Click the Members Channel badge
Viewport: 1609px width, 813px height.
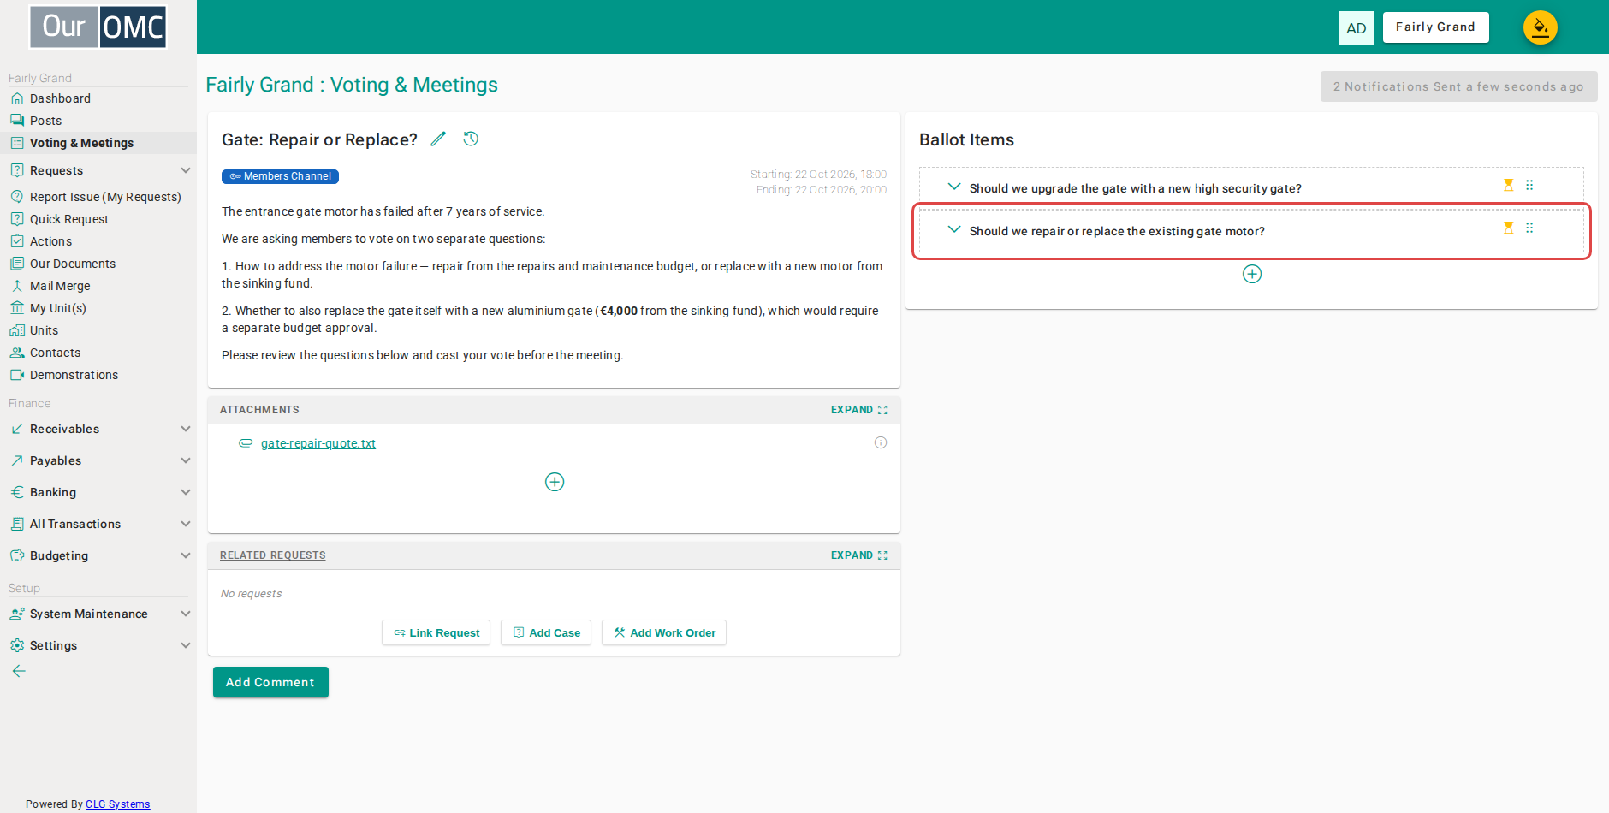pos(280,176)
